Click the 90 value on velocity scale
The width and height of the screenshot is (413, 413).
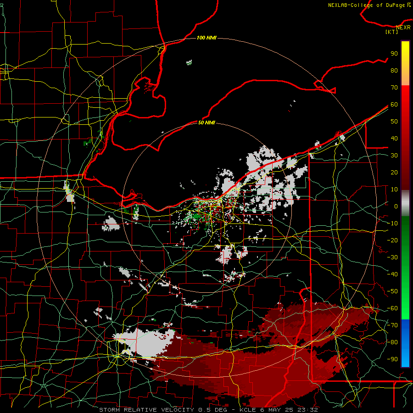tap(394, 54)
